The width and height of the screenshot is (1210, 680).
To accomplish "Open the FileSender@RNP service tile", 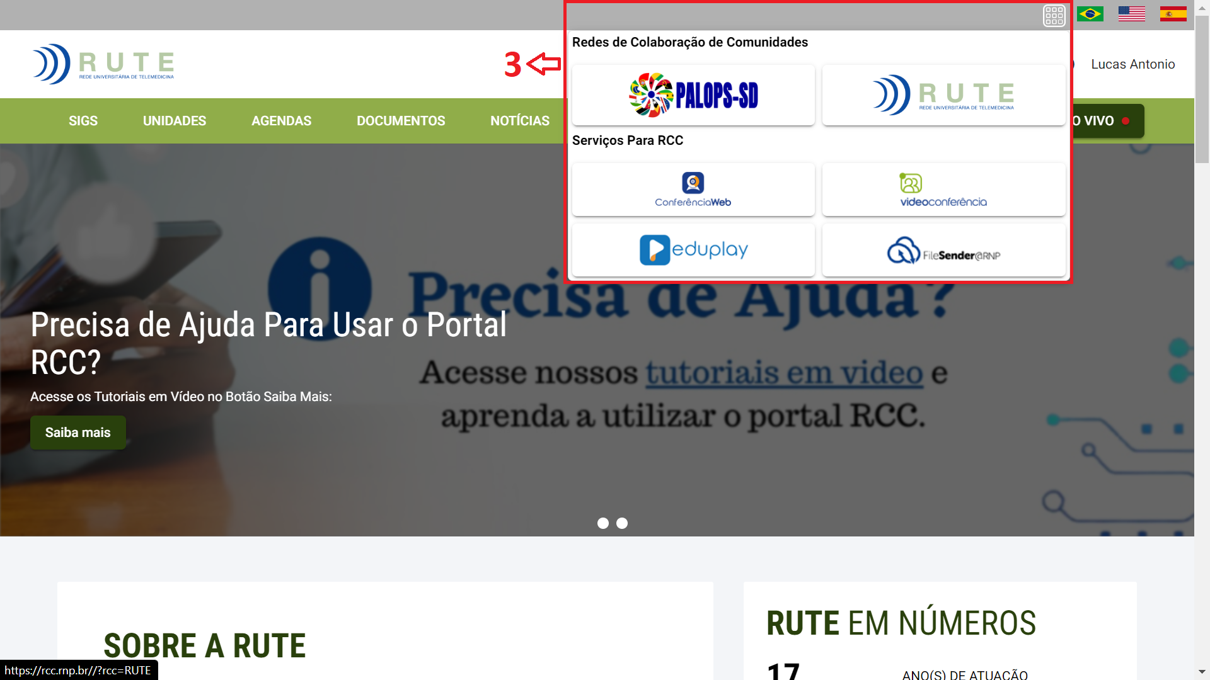I will pyautogui.click(x=943, y=250).
